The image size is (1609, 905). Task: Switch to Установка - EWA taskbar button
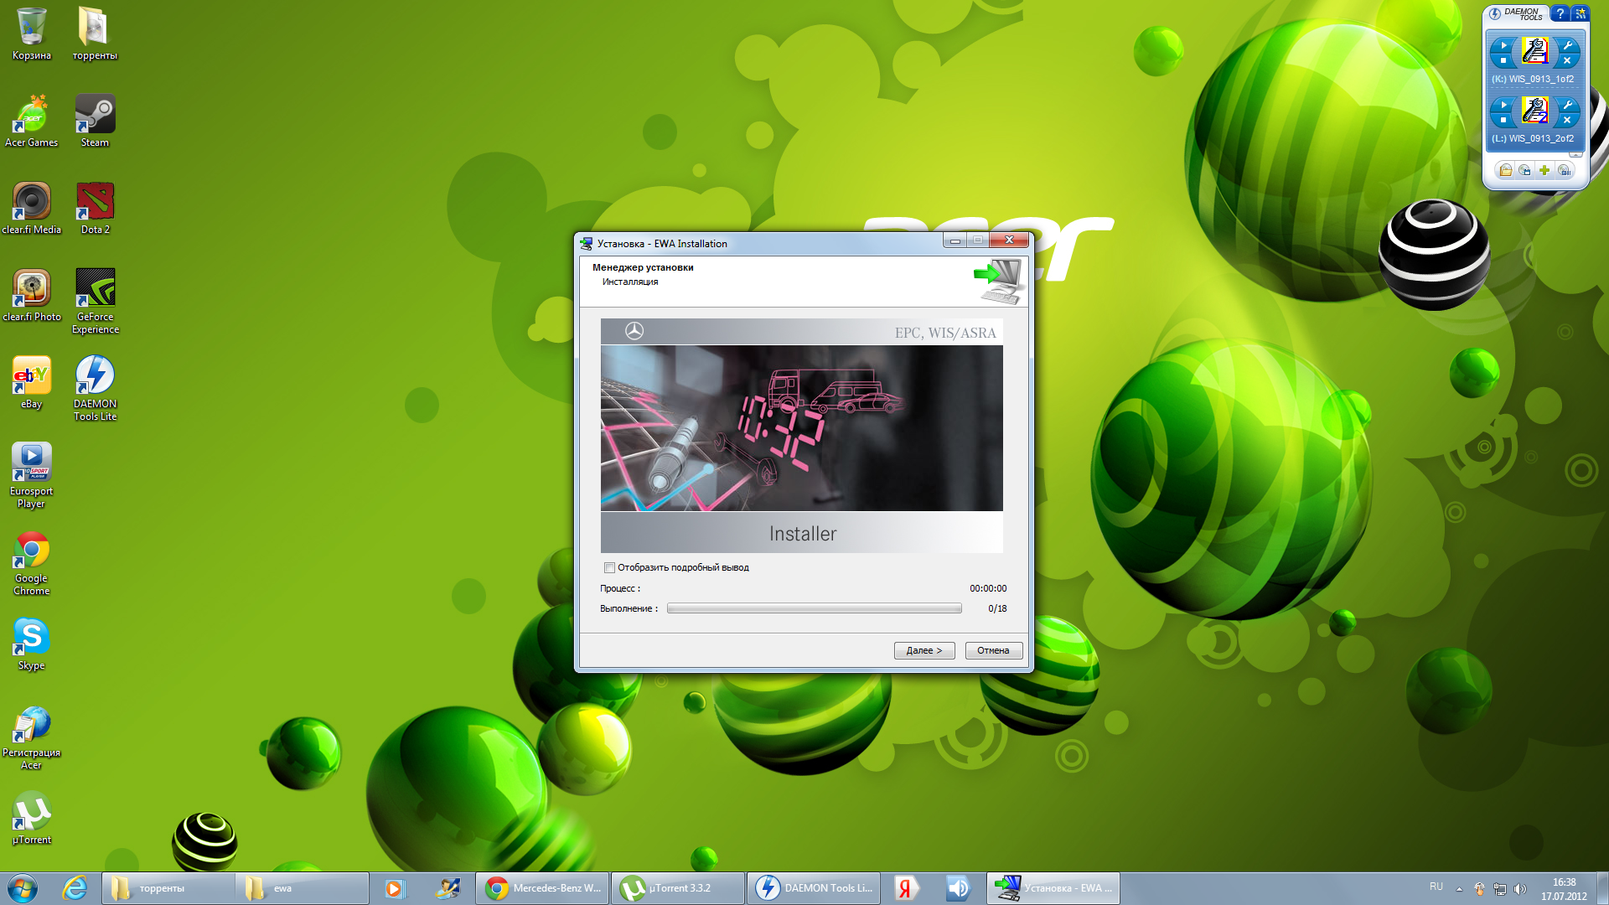(1053, 888)
